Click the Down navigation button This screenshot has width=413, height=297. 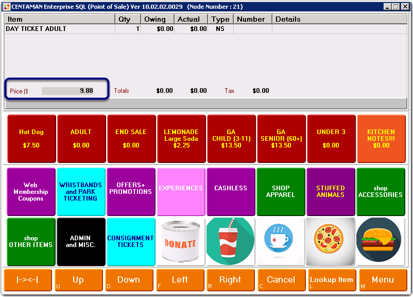tap(129, 280)
